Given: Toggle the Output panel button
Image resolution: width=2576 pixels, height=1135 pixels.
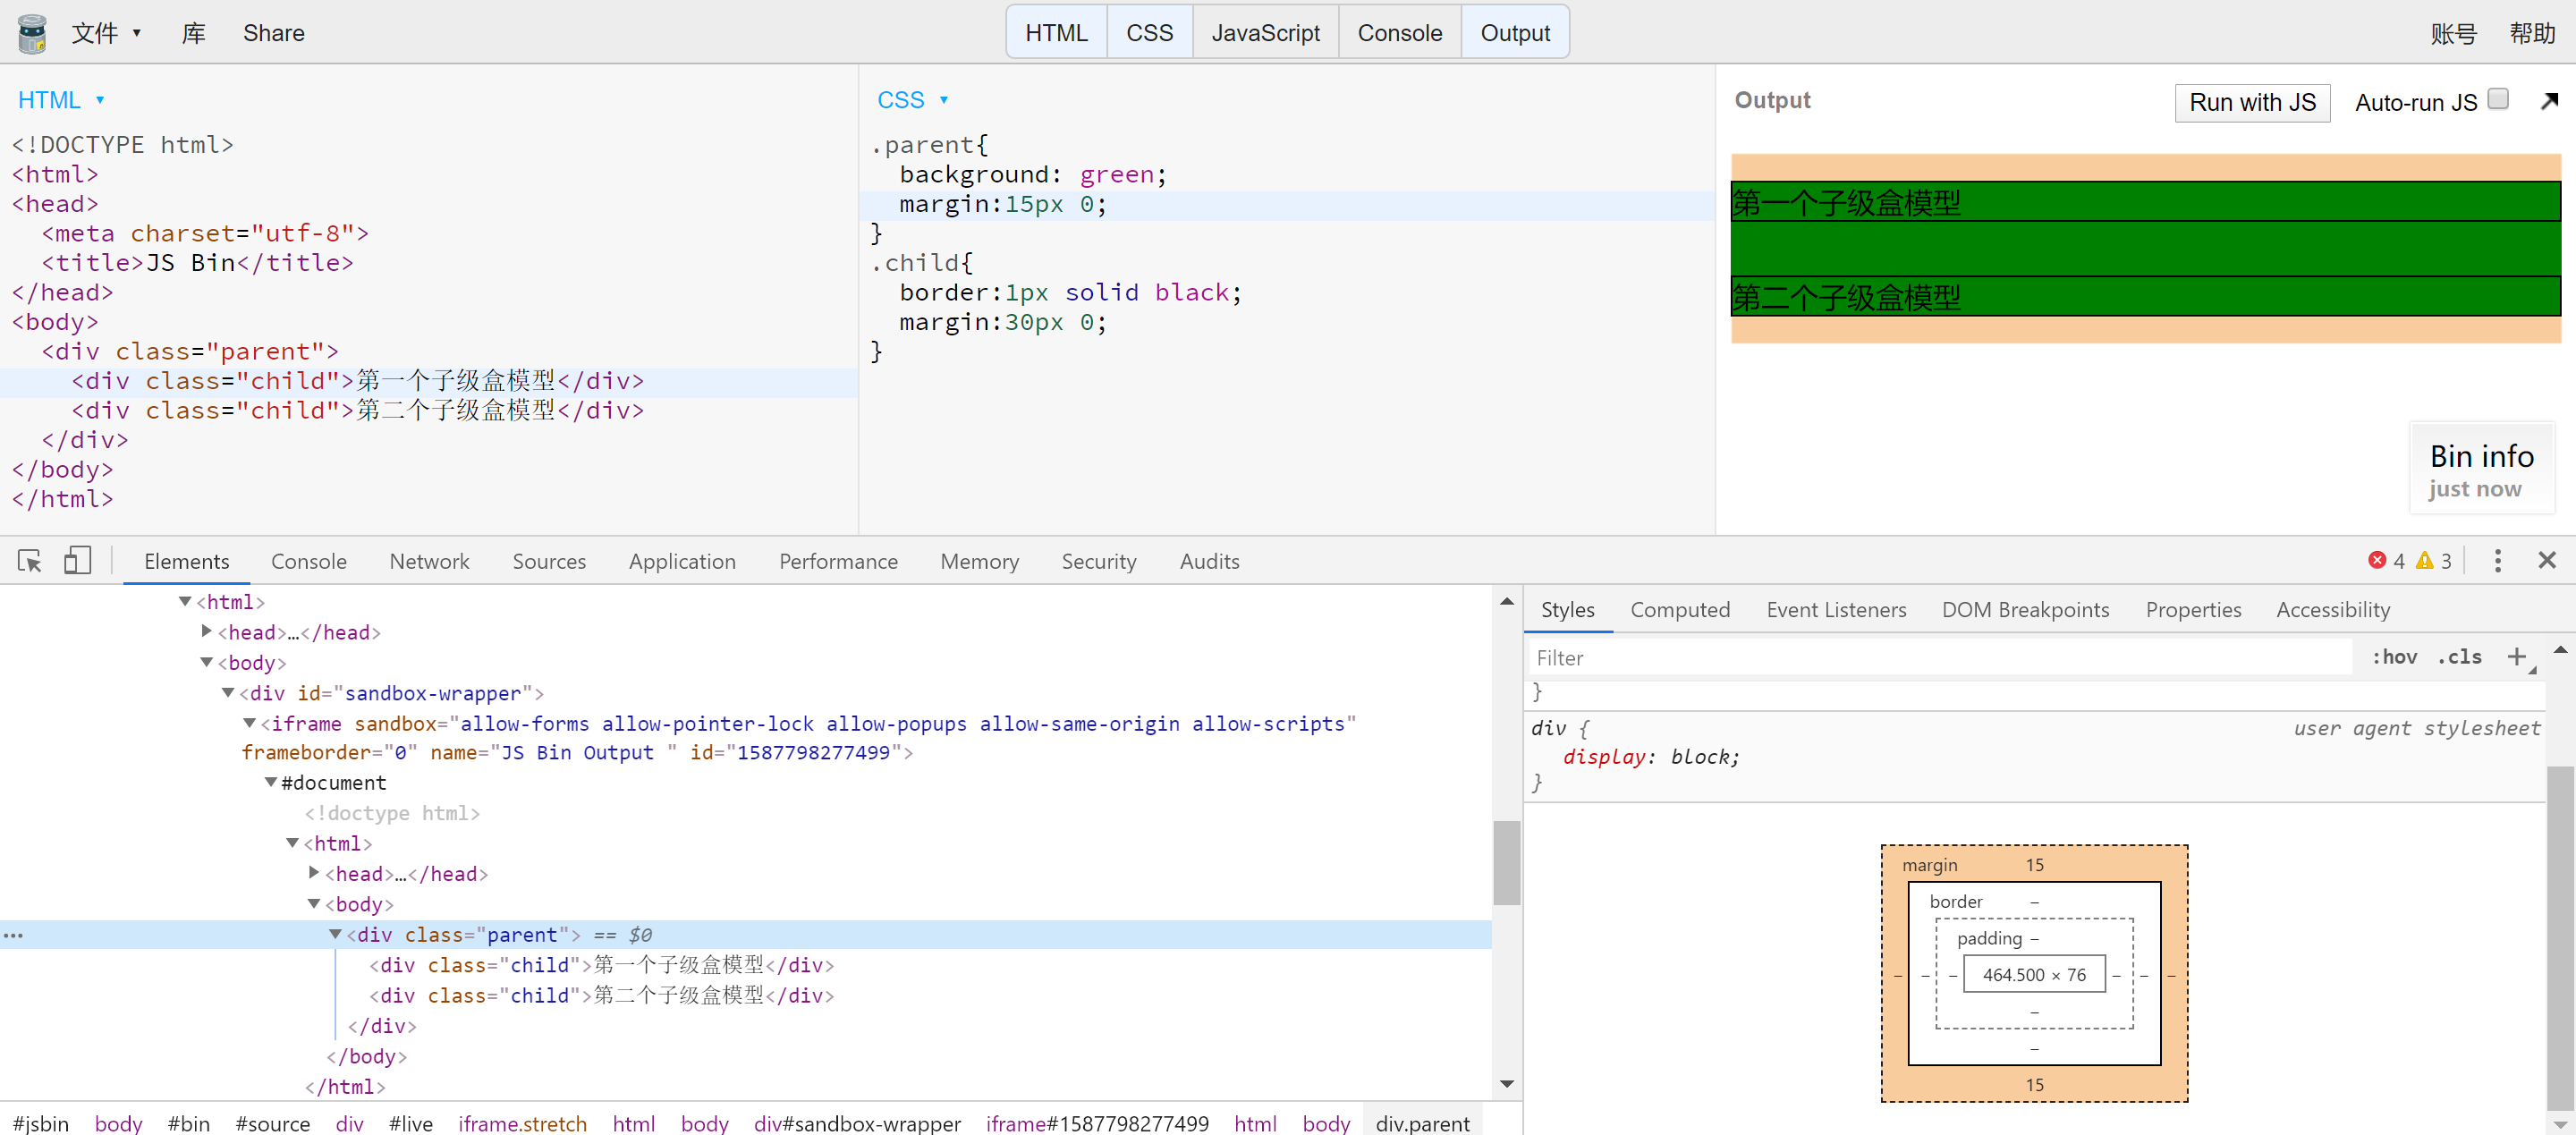Looking at the screenshot, I should (1514, 33).
